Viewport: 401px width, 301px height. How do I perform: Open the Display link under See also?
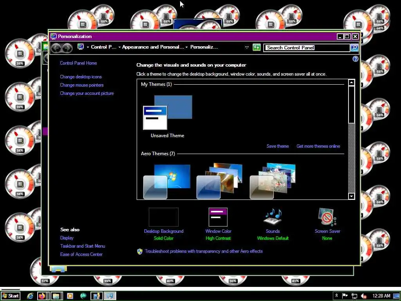pos(67,238)
